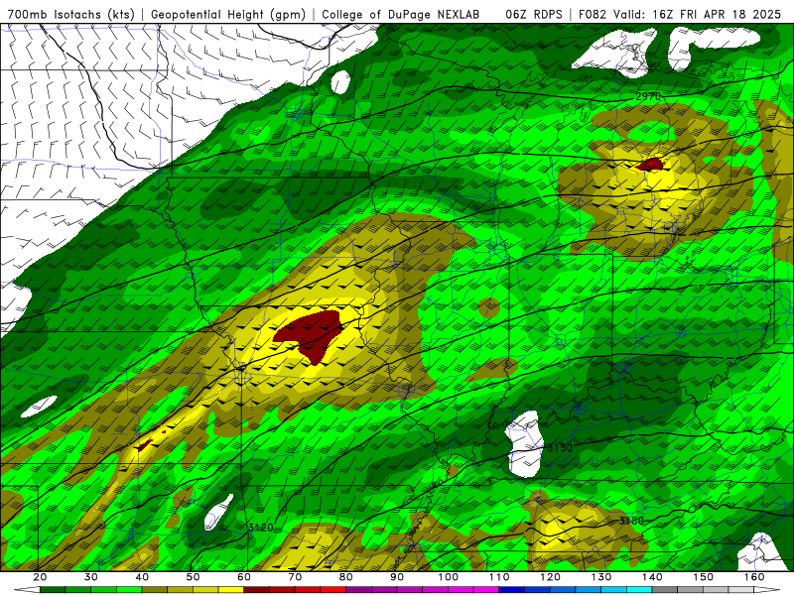Click the 150 kts color scale label
The image size is (794, 595).
click(x=704, y=577)
